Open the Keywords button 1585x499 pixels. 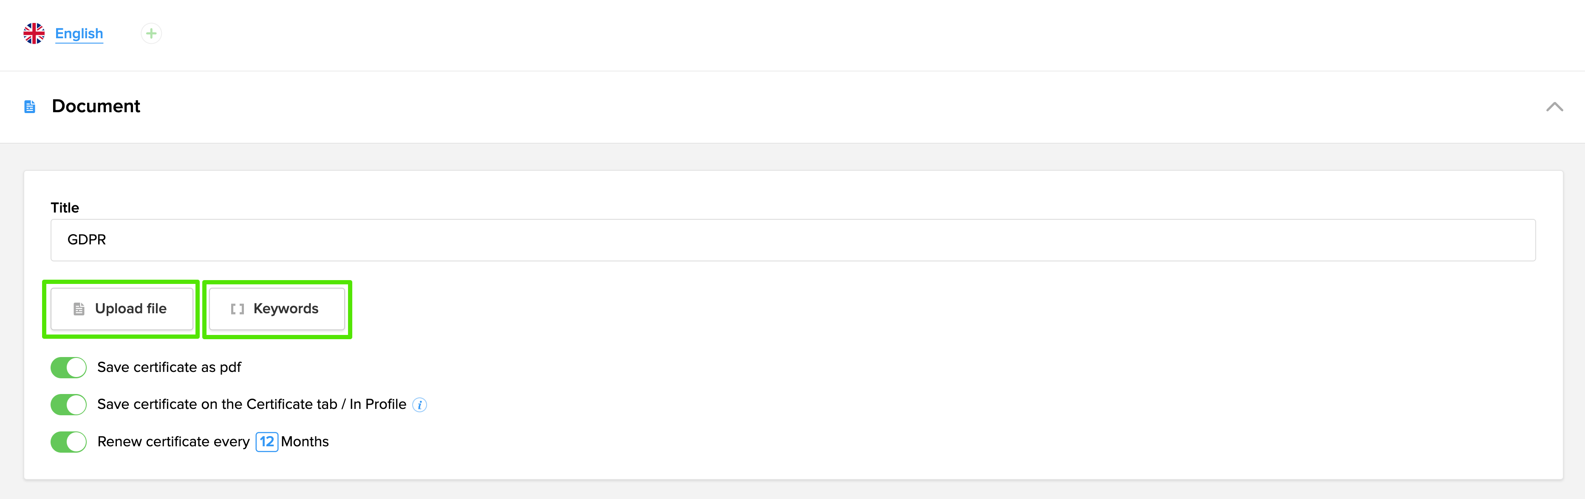(277, 309)
